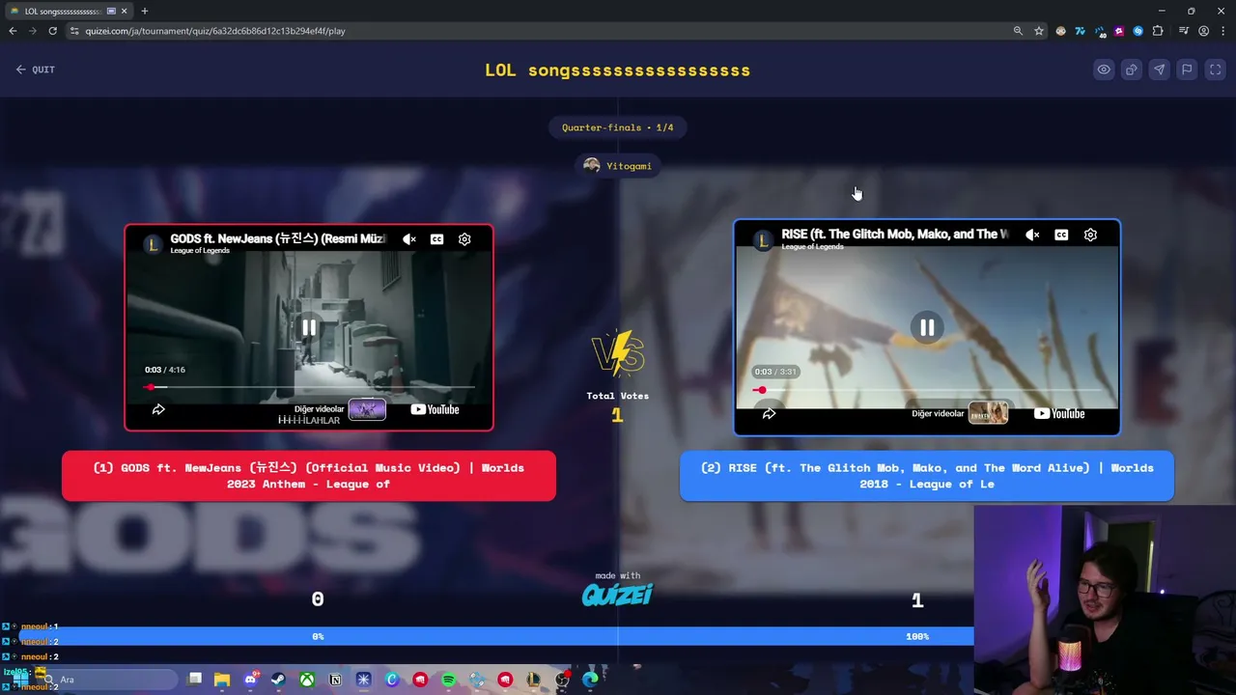Reload the quizei page
1236x695 pixels.
[x=53, y=31]
